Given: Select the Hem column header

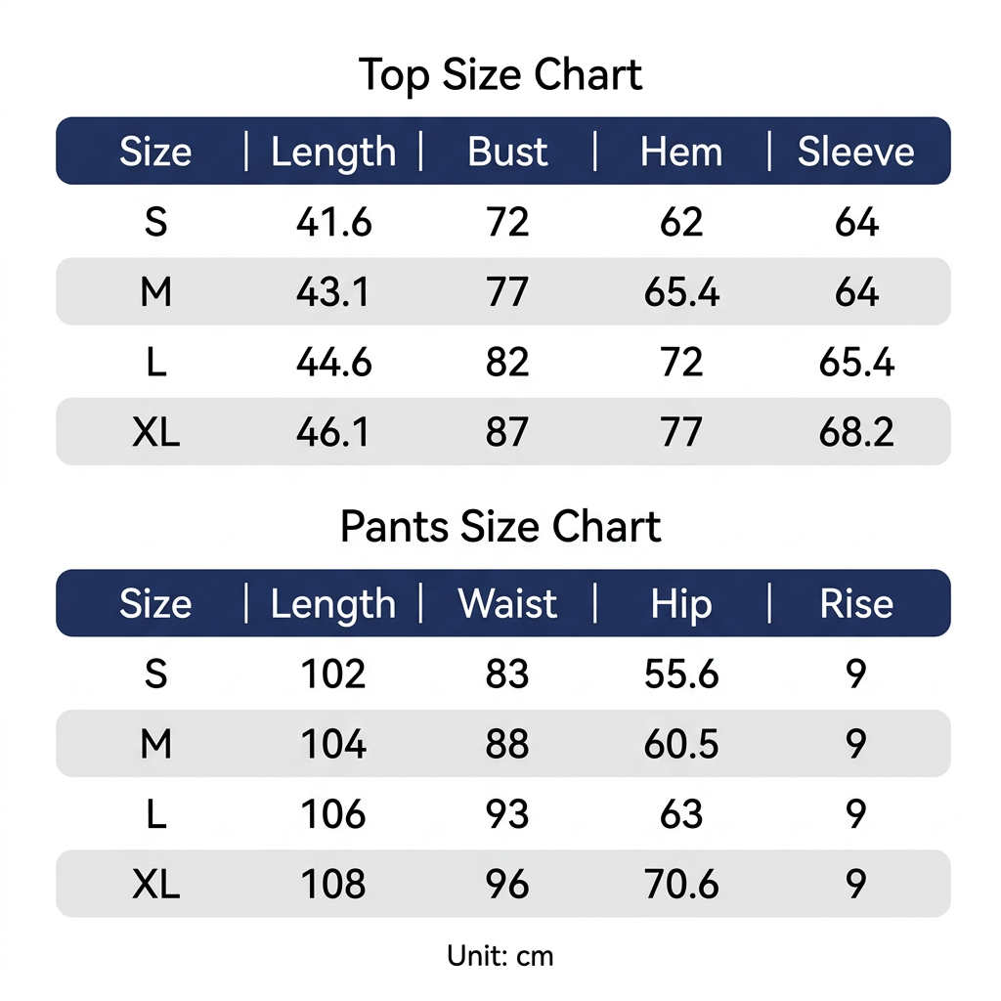Looking at the screenshot, I should [681, 152].
